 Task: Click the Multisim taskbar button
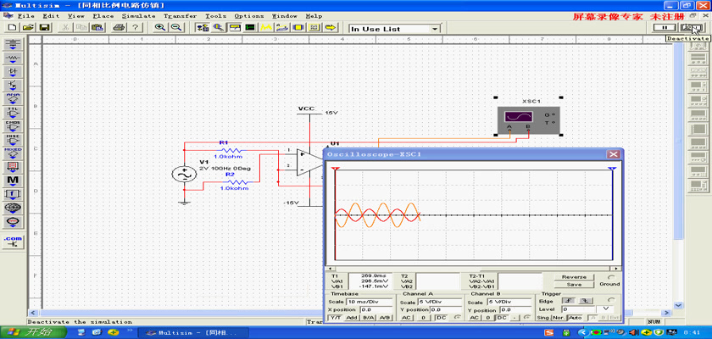(194, 333)
